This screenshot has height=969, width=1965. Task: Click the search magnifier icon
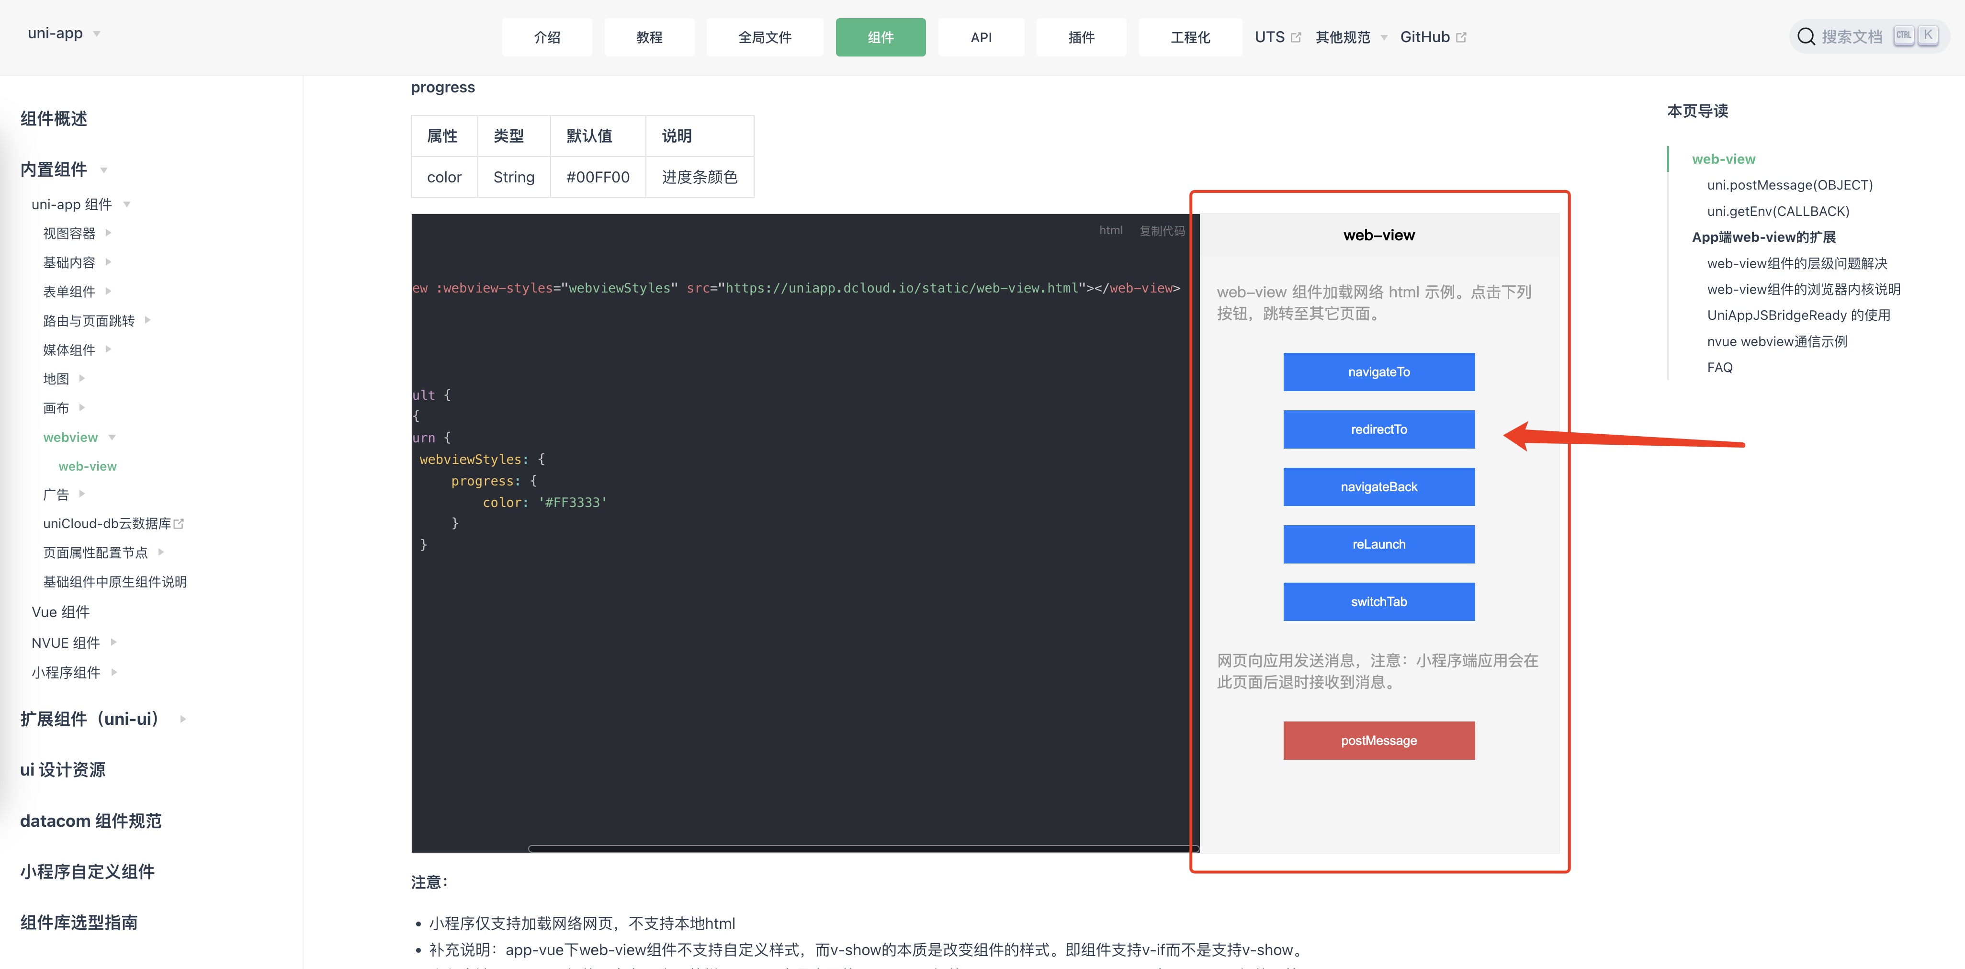click(x=1806, y=36)
